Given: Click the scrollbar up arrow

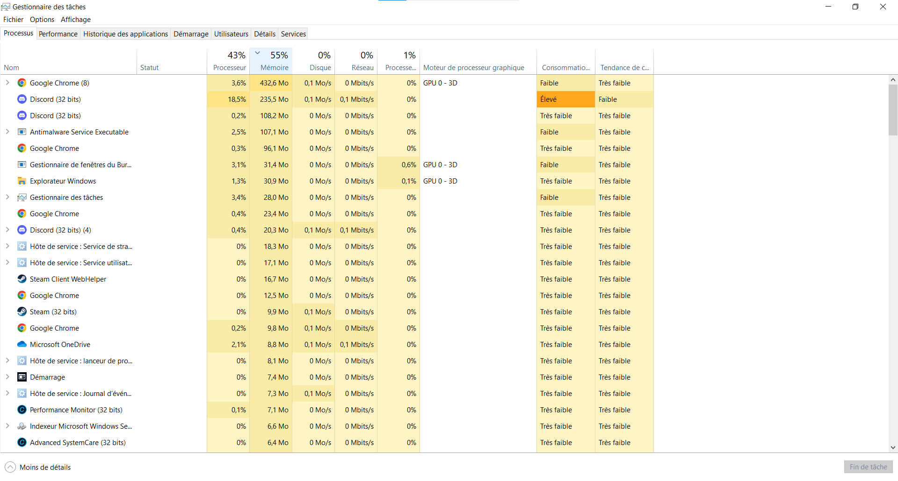Looking at the screenshot, I should pos(893,80).
